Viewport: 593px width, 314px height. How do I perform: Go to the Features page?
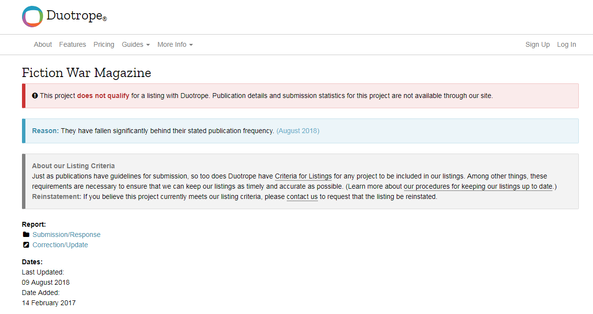click(x=72, y=44)
